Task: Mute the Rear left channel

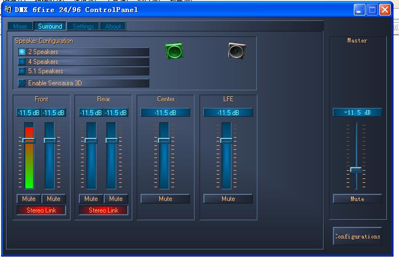Action: click(x=91, y=199)
